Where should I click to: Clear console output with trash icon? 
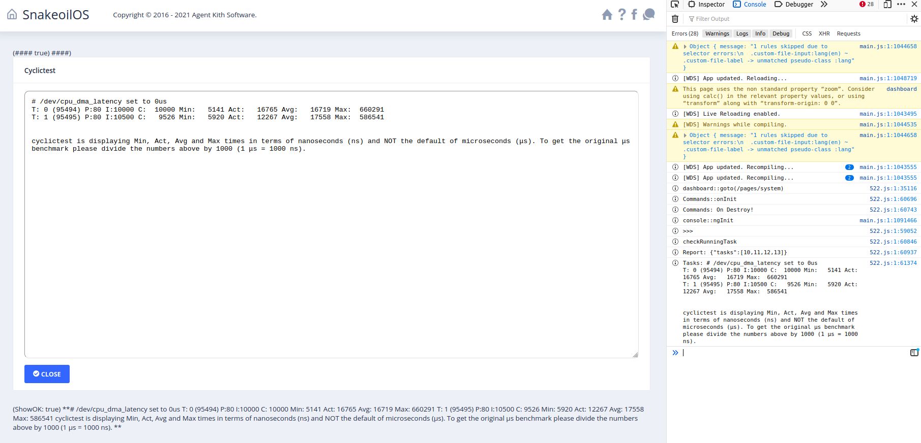pyautogui.click(x=675, y=19)
